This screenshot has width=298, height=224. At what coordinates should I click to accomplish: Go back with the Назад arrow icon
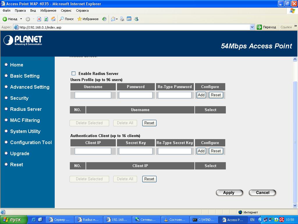coord(5,19)
